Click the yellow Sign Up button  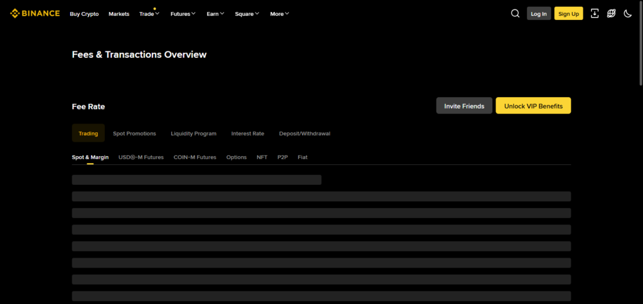pyautogui.click(x=568, y=13)
